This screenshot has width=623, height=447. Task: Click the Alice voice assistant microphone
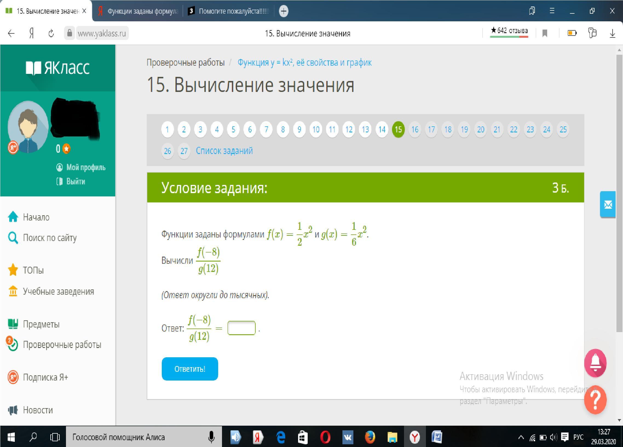(211, 437)
